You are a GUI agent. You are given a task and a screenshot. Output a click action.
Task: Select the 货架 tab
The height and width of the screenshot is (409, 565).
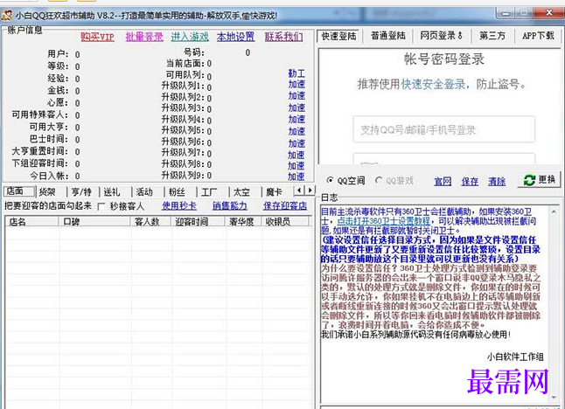pyautogui.click(x=52, y=192)
